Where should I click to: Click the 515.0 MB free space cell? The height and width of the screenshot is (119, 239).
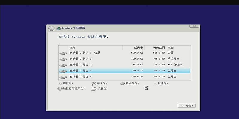(x=159, y=53)
